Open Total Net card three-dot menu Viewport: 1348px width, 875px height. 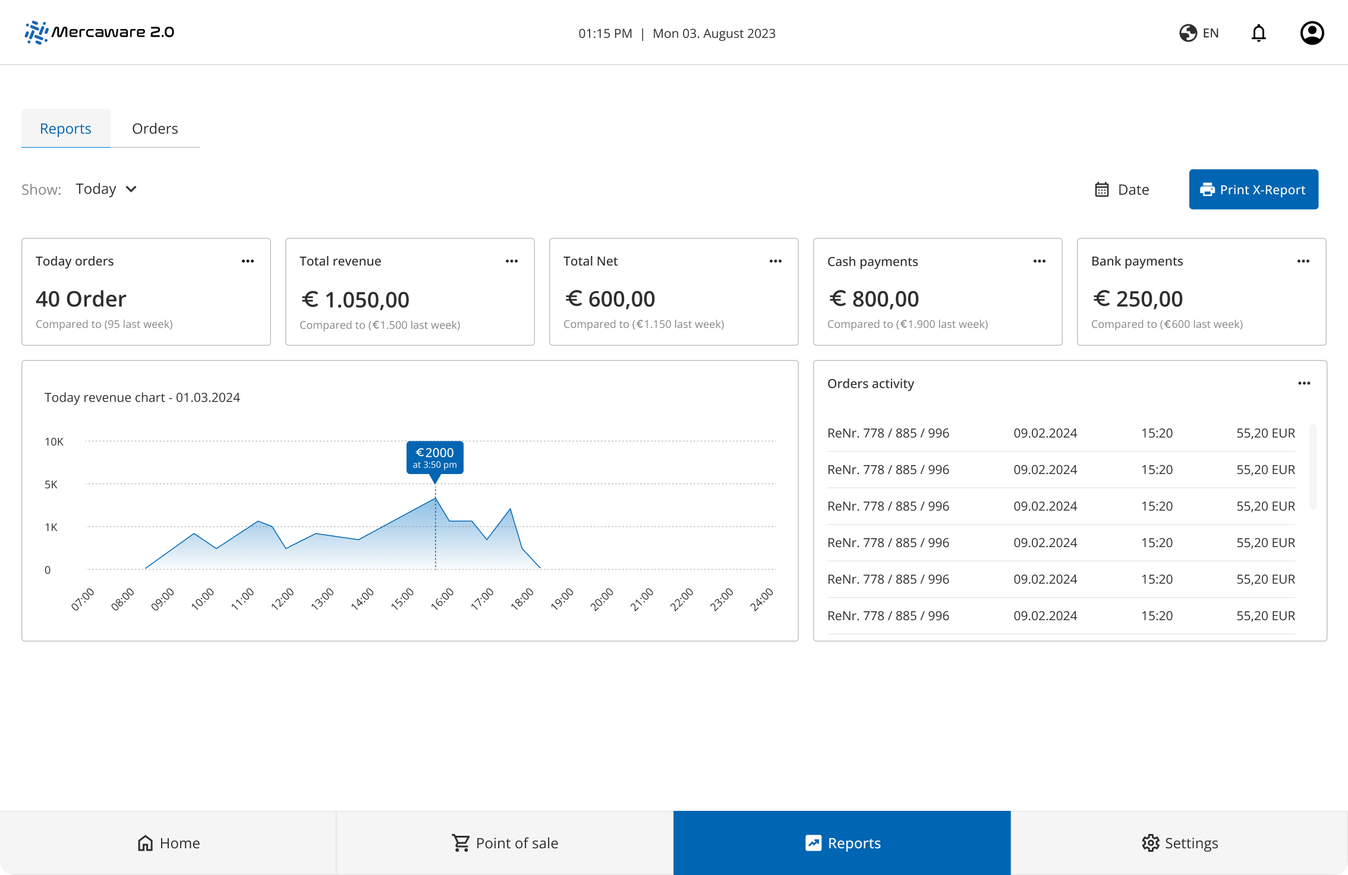(x=776, y=261)
